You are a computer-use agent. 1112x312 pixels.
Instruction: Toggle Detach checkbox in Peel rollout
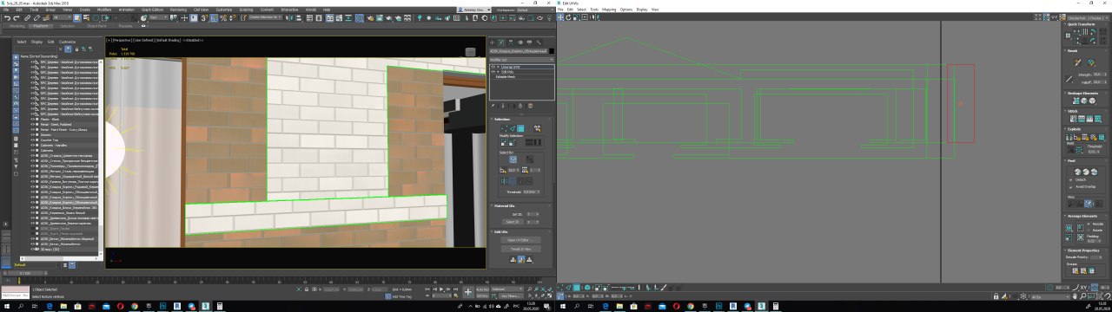1071,179
